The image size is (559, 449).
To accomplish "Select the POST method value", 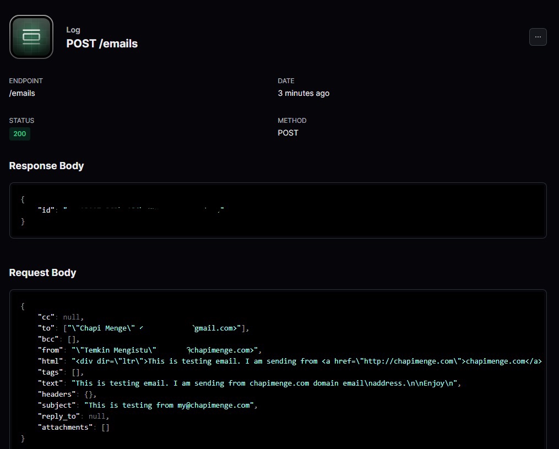I will coord(288,133).
